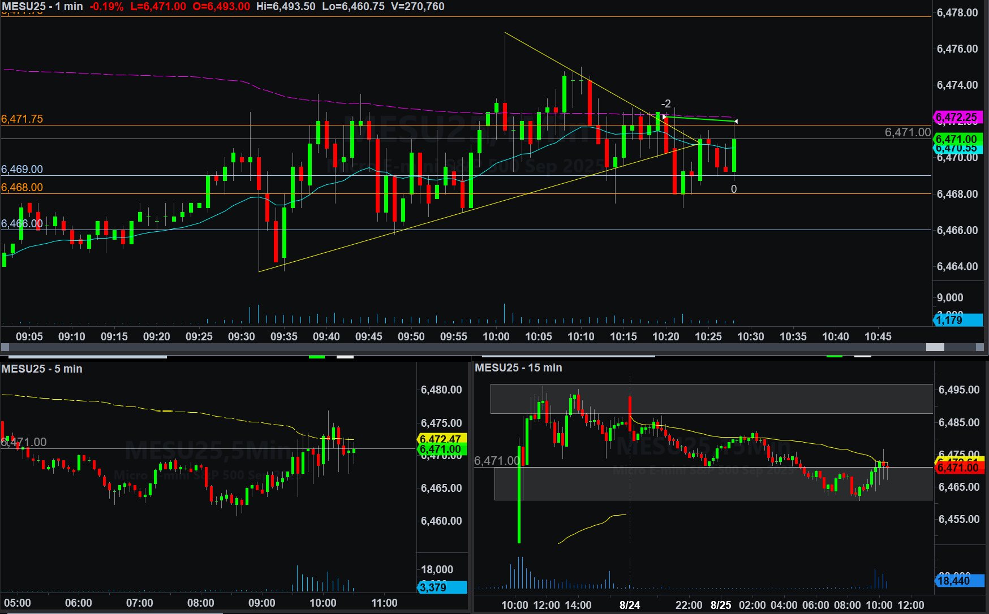Select the 6,469.00 horizontal level label

[22, 169]
